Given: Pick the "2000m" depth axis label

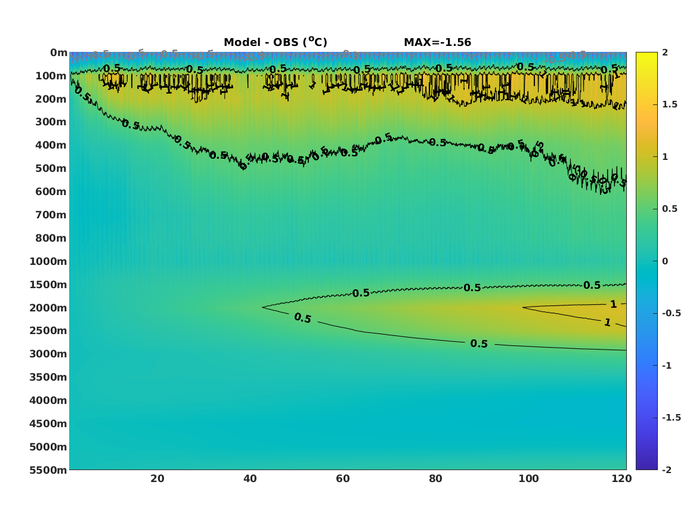Looking at the screenshot, I should [x=48, y=308].
